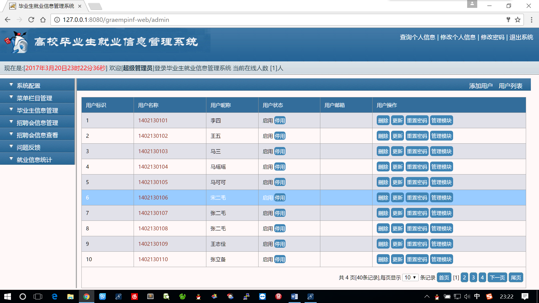Switch to the 添加用户 tab

(x=481, y=86)
